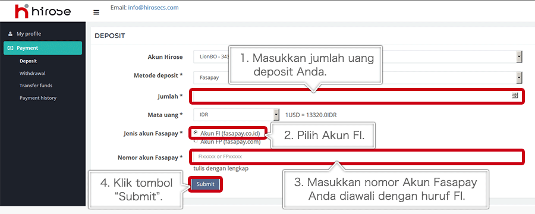Open the Mata uang IDR dropdown
Image resolution: width=535 pixels, height=214 pixels.
(237, 115)
